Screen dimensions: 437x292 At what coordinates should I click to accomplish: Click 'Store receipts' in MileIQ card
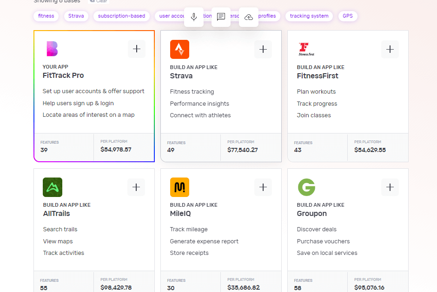pyautogui.click(x=189, y=253)
